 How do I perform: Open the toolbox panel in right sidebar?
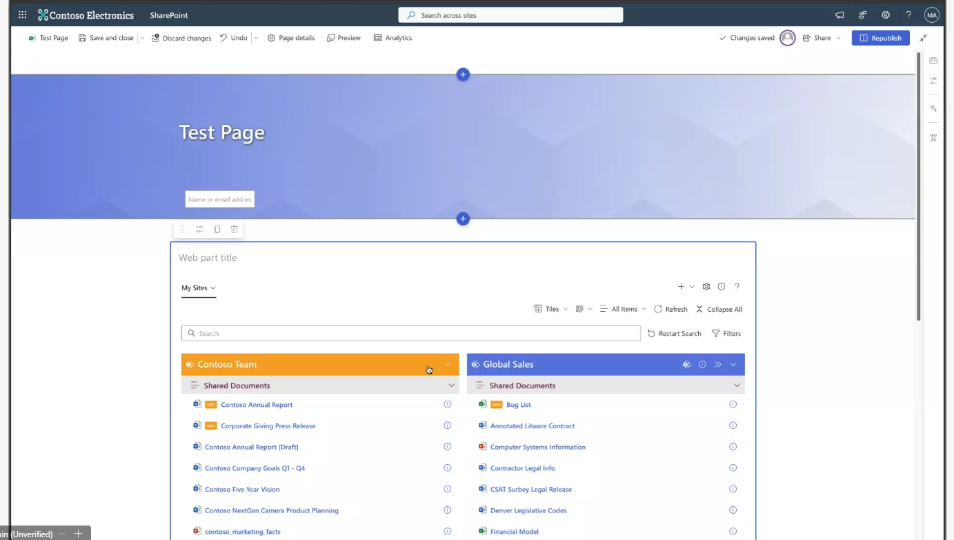pyautogui.click(x=933, y=61)
